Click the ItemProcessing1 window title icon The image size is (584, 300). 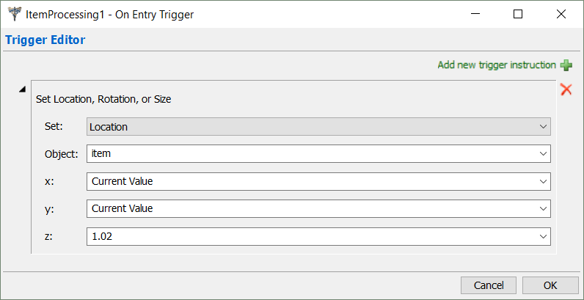[12, 14]
